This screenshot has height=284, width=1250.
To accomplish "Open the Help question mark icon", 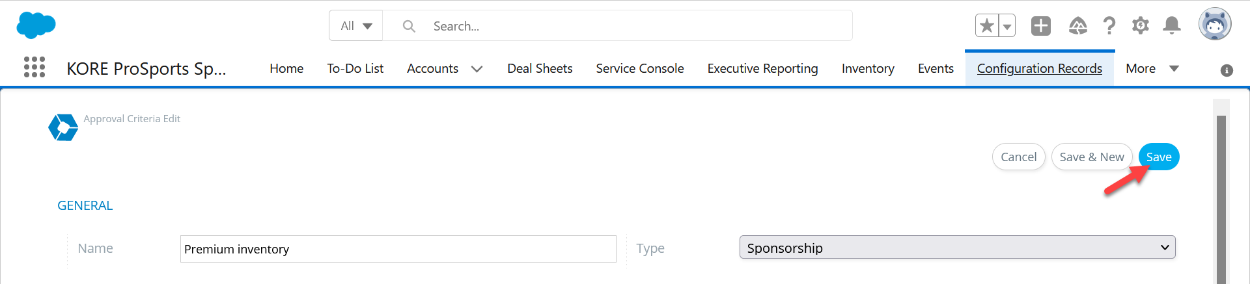I will tap(1109, 26).
